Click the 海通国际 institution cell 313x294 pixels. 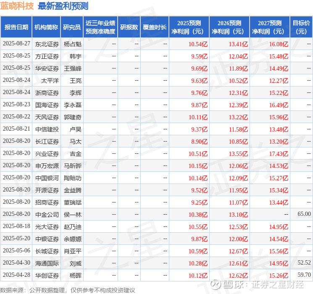[47, 263]
